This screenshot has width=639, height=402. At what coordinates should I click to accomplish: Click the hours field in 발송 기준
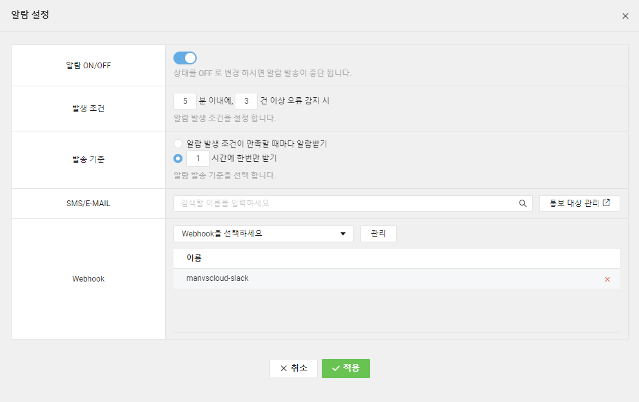point(198,158)
